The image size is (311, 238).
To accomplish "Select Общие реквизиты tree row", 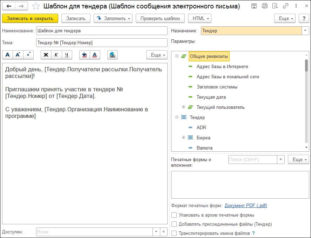I will 209,57.
